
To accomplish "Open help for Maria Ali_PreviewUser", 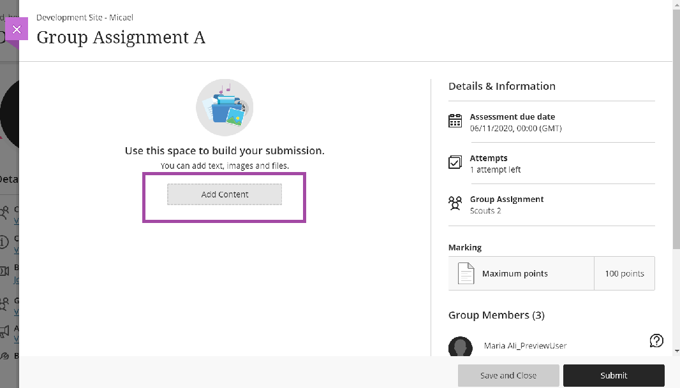I will (x=656, y=340).
